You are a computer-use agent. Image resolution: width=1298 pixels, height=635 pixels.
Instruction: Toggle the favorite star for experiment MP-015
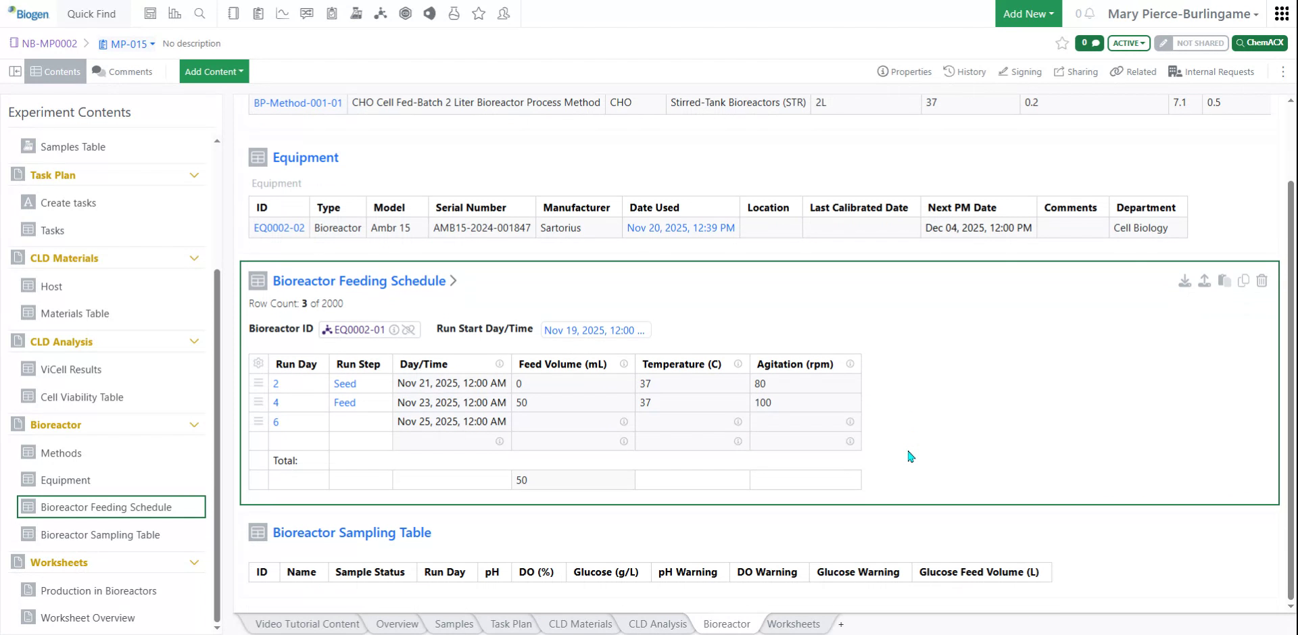pyautogui.click(x=1061, y=43)
